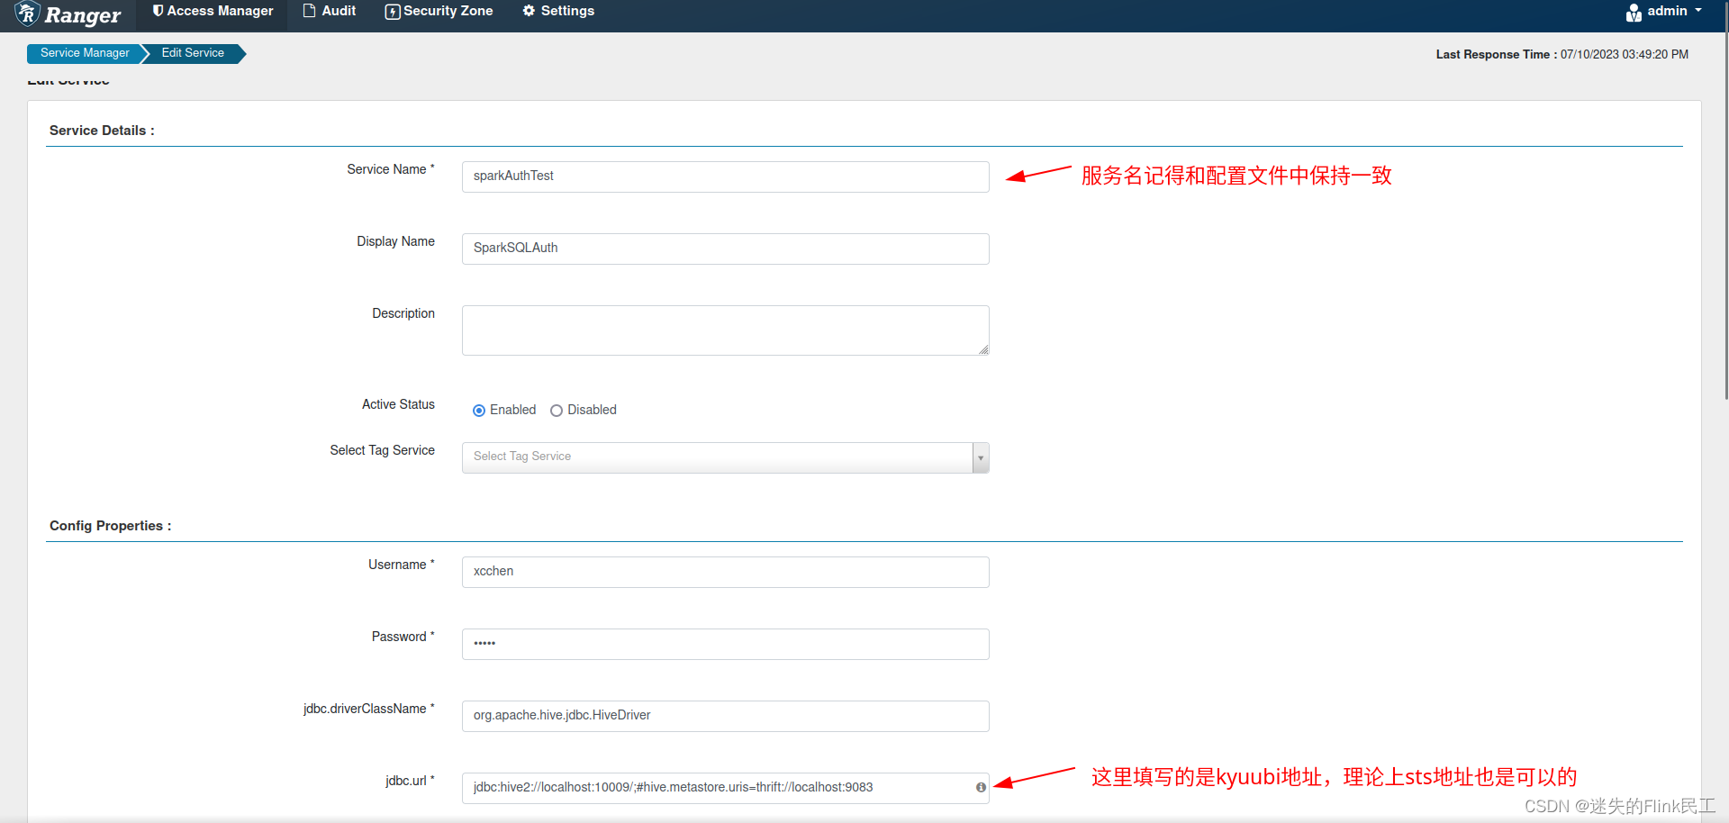The image size is (1729, 823).
Task: Click the admin user icon
Action: (x=1634, y=13)
